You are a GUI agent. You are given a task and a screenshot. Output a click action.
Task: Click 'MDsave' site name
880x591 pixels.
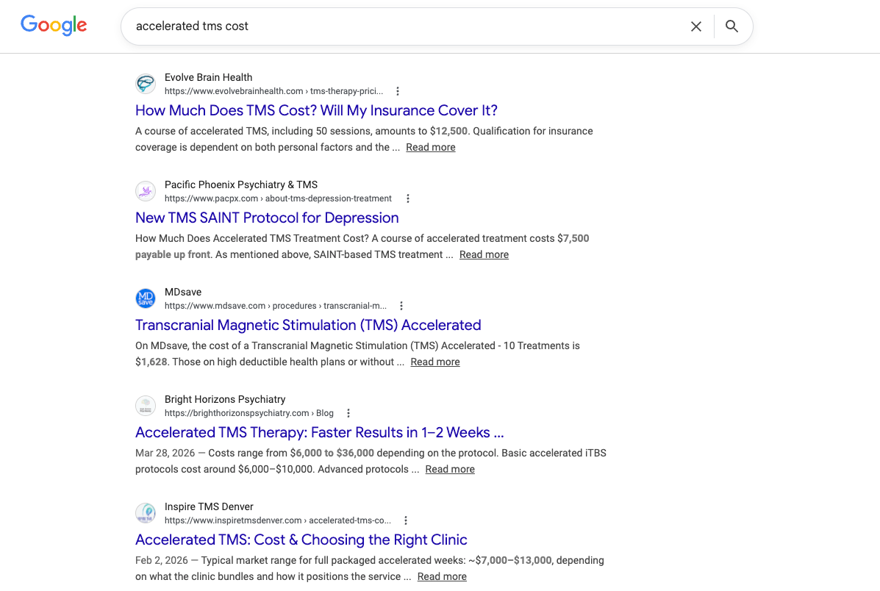[183, 291]
